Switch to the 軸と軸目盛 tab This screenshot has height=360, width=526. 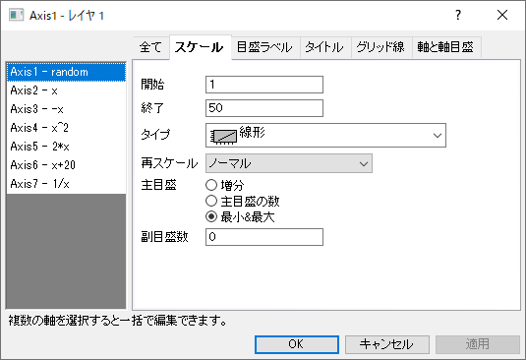pyautogui.click(x=445, y=47)
